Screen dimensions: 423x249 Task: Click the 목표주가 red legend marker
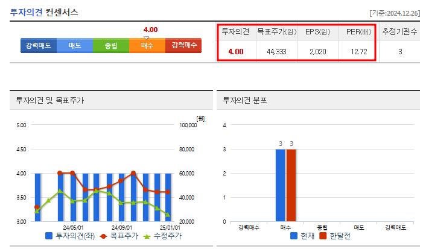pos(103,236)
